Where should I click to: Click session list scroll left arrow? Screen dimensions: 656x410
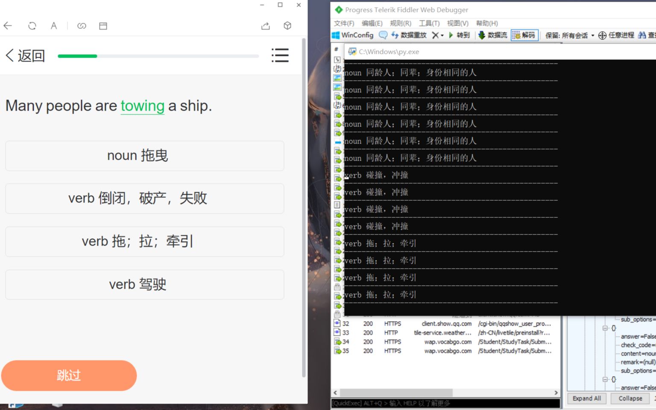pos(335,392)
